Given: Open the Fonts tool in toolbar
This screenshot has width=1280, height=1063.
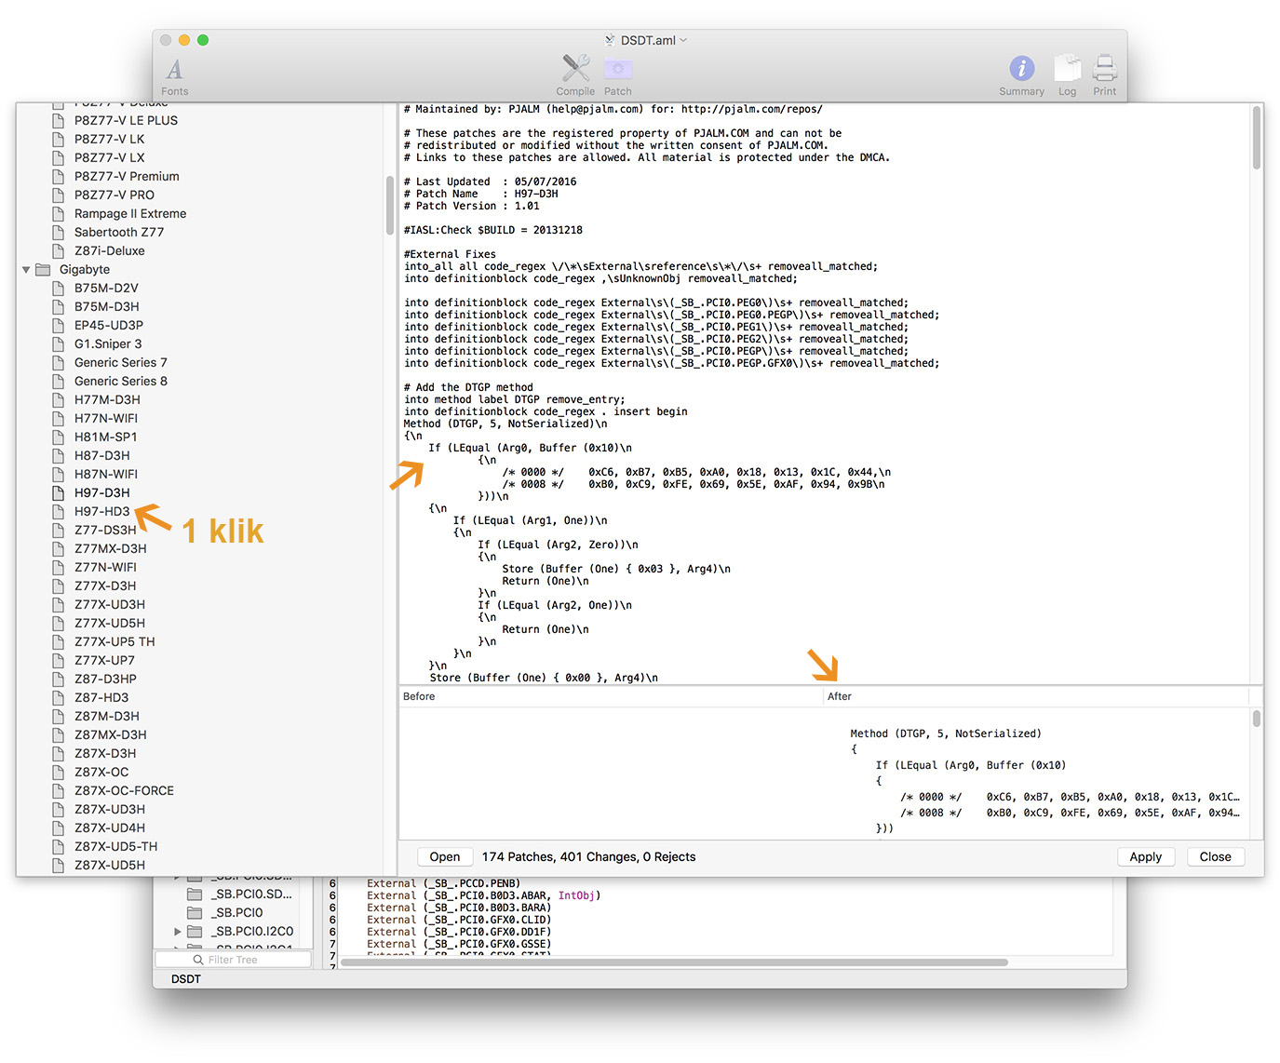Looking at the screenshot, I should pos(174,76).
